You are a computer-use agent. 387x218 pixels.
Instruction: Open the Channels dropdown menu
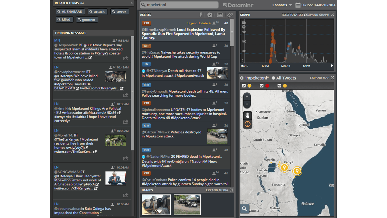tap(282, 5)
